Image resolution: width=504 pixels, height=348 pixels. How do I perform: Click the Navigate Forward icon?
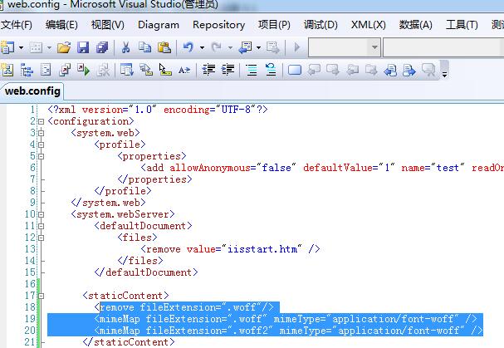pos(273,47)
